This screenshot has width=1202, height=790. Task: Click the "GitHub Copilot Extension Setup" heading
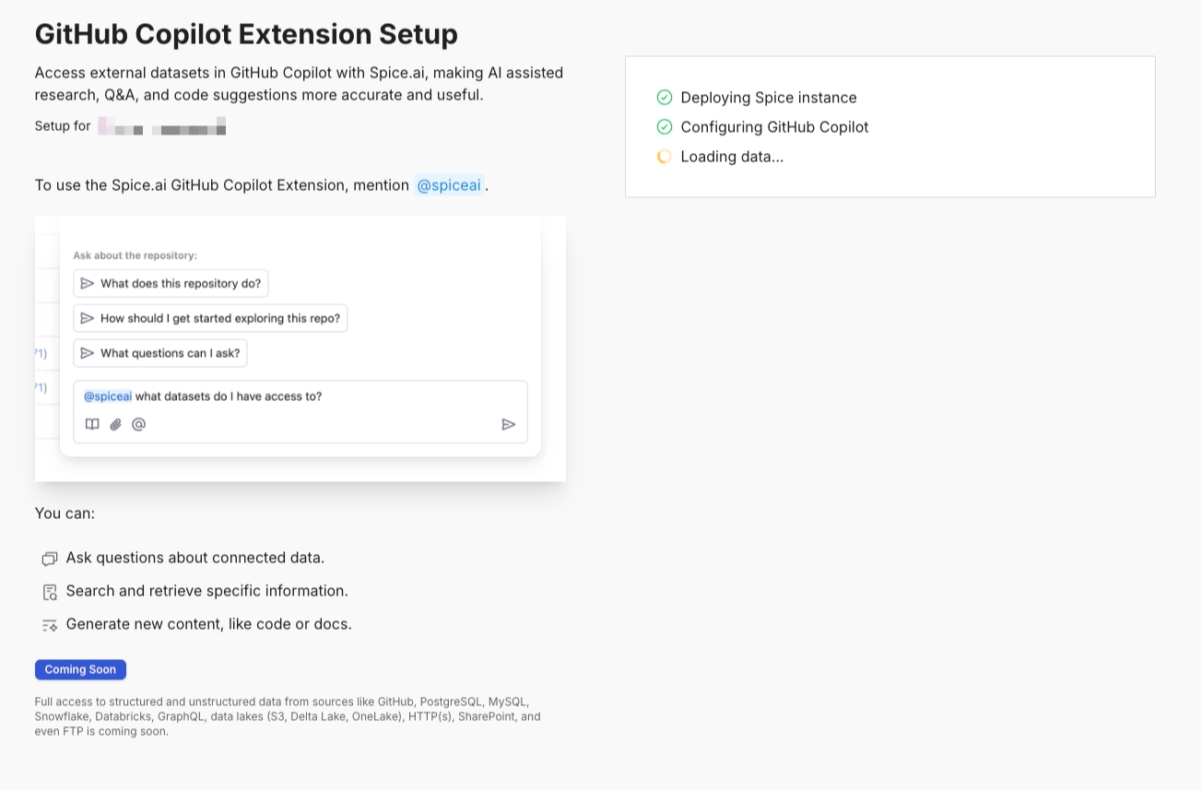[x=246, y=34]
